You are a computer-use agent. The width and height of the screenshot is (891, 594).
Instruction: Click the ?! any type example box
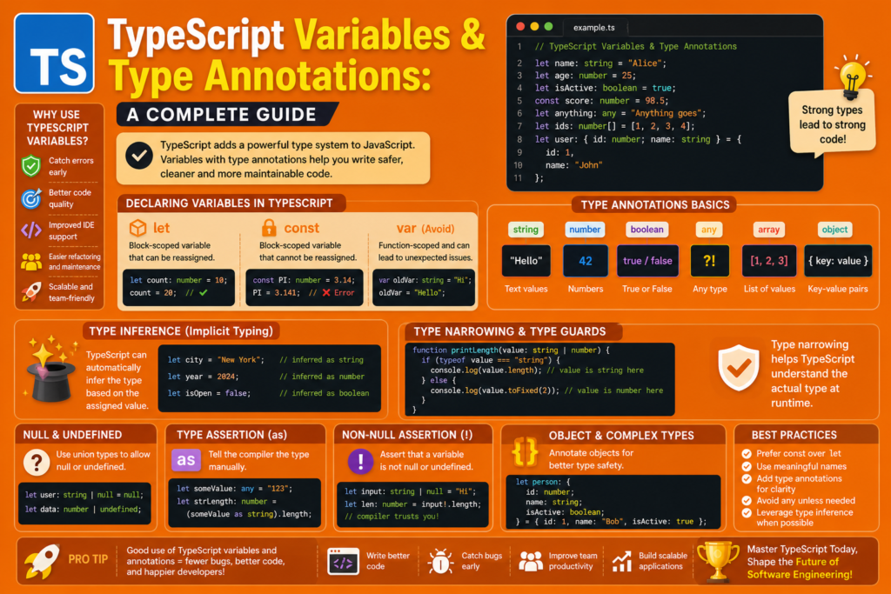709,261
